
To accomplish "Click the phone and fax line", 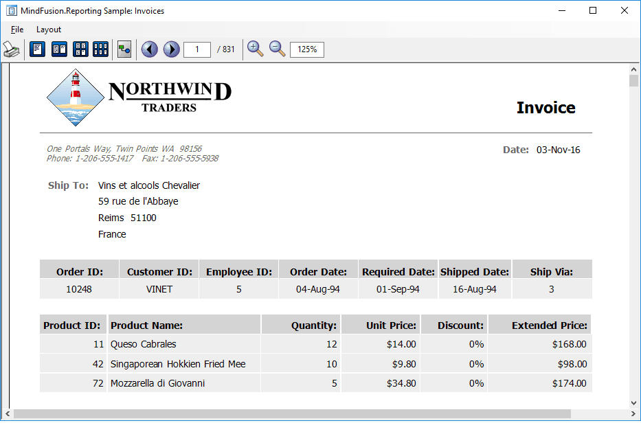I will pyautogui.click(x=132, y=159).
